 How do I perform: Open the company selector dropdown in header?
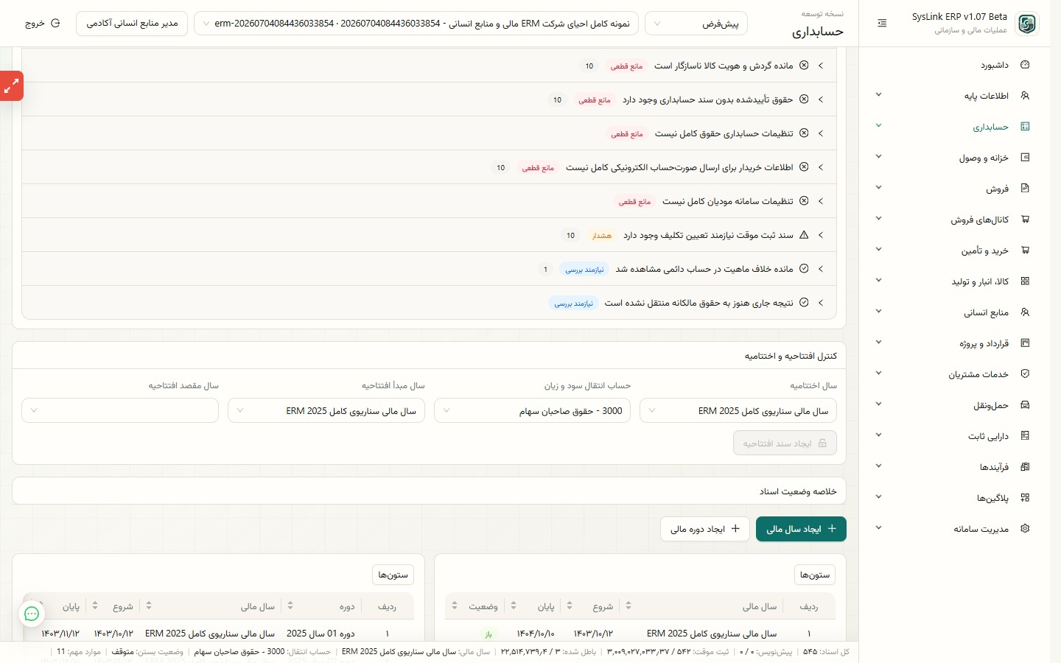click(x=416, y=24)
